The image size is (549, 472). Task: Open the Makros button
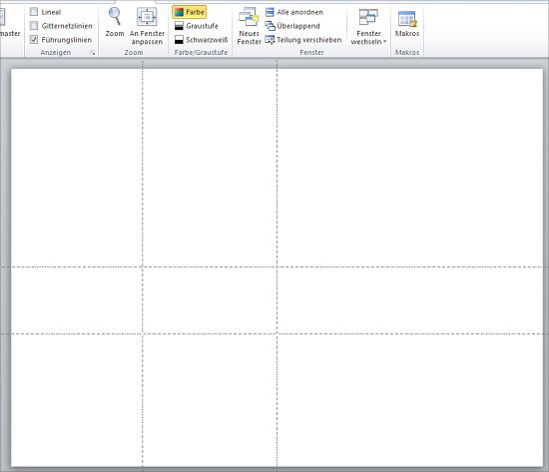407,23
